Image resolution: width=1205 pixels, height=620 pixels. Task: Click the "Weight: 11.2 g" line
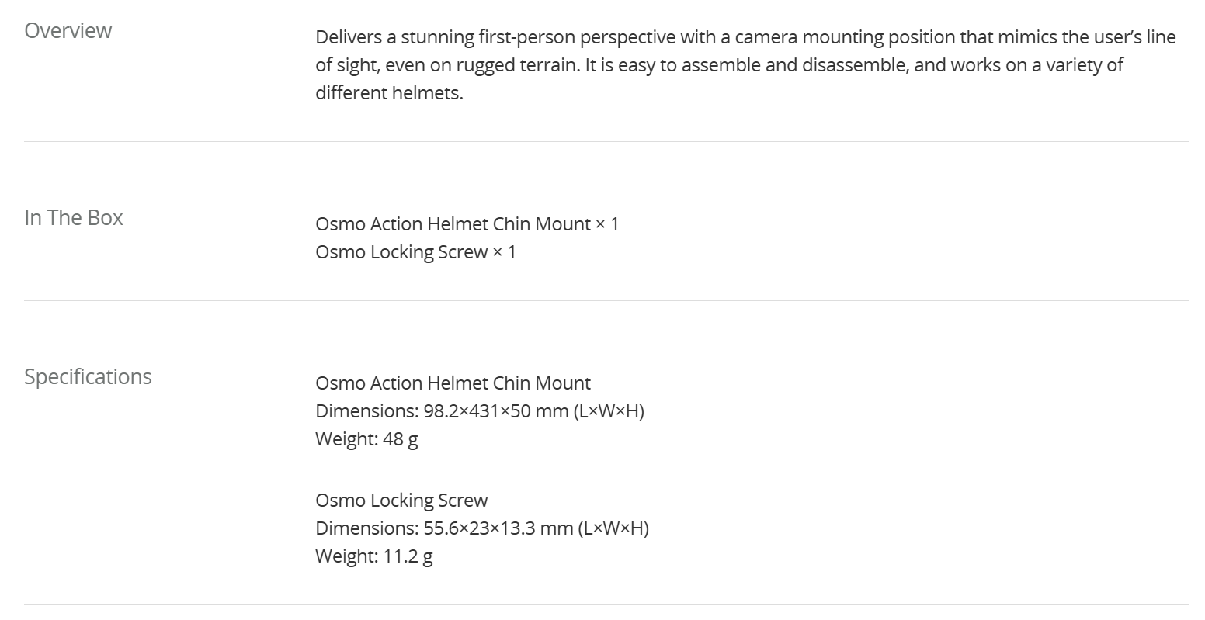373,556
